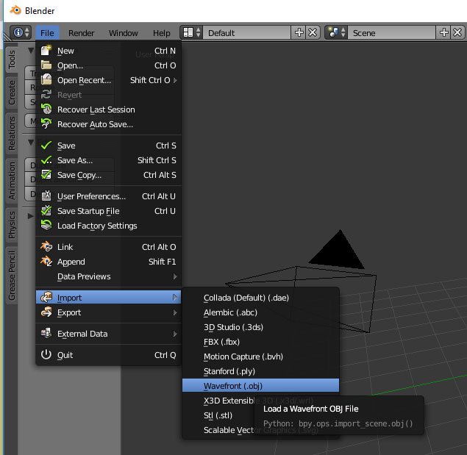Click the Link icon
The width and height of the screenshot is (467, 455).
pos(46,247)
